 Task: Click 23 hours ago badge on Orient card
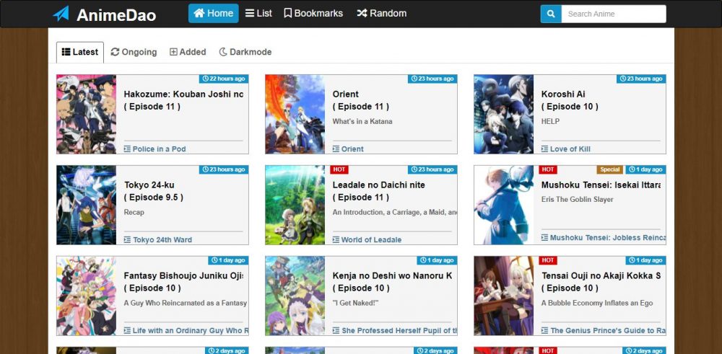432,79
